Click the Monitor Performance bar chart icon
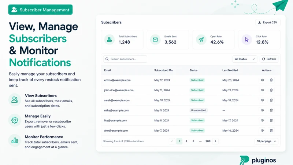Viewport: 293px width, 165px height. click(x=15, y=140)
